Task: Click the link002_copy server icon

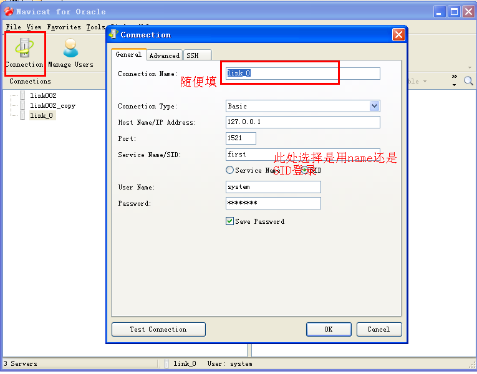Action: (22, 105)
